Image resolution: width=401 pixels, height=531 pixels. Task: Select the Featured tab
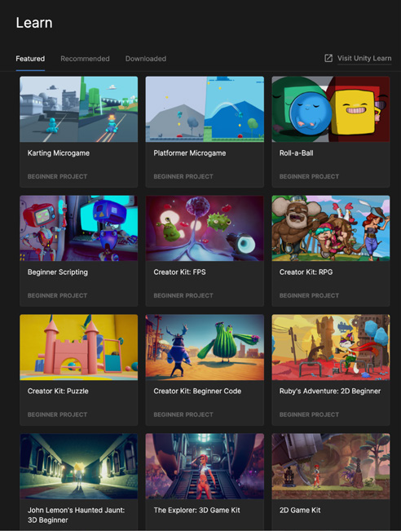30,59
